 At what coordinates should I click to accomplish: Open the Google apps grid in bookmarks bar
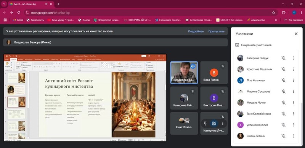coord(5,20)
